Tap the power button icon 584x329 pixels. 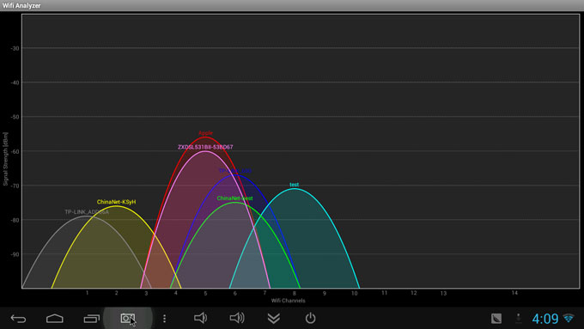(x=310, y=318)
